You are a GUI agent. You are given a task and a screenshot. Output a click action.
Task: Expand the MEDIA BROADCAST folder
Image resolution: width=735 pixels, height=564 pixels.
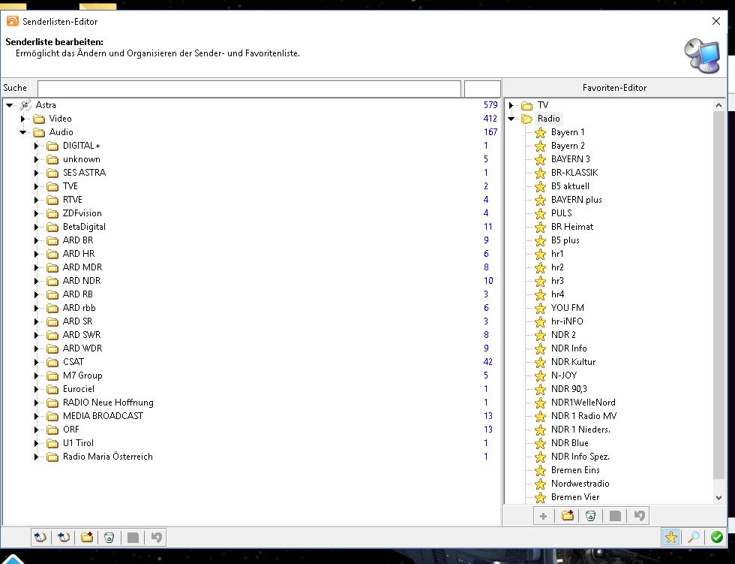tap(37, 416)
